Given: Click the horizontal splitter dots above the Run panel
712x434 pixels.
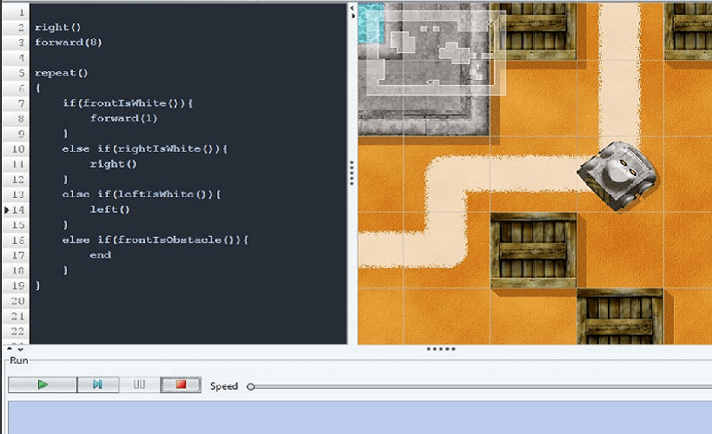Looking at the screenshot, I should (443, 349).
